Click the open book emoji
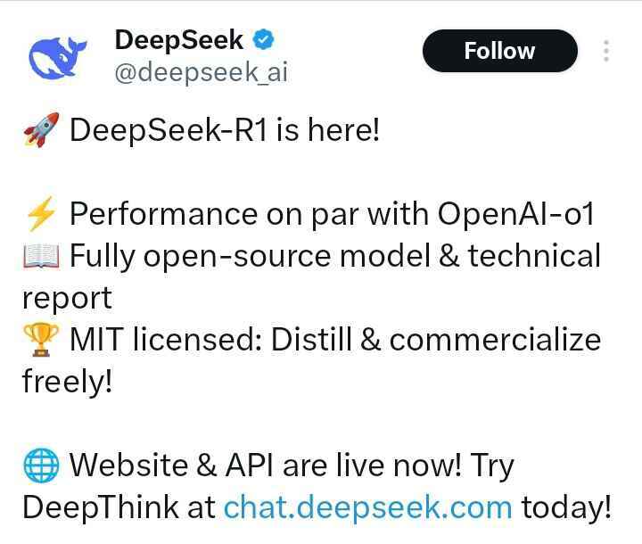The width and height of the screenshot is (642, 544). pos(41,256)
